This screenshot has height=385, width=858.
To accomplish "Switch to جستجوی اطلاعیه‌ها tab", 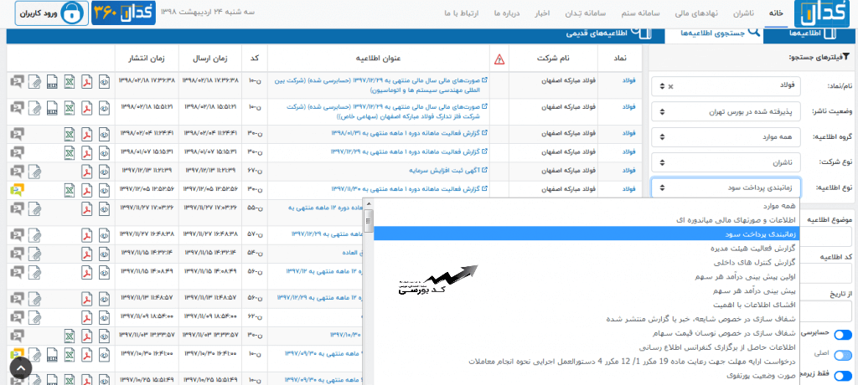I will [714, 33].
